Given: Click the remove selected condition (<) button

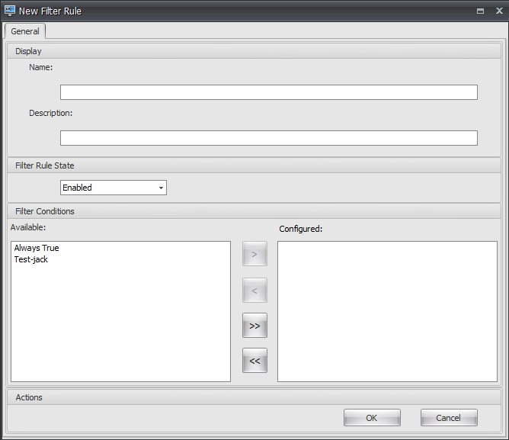Looking at the screenshot, I should tap(254, 290).
